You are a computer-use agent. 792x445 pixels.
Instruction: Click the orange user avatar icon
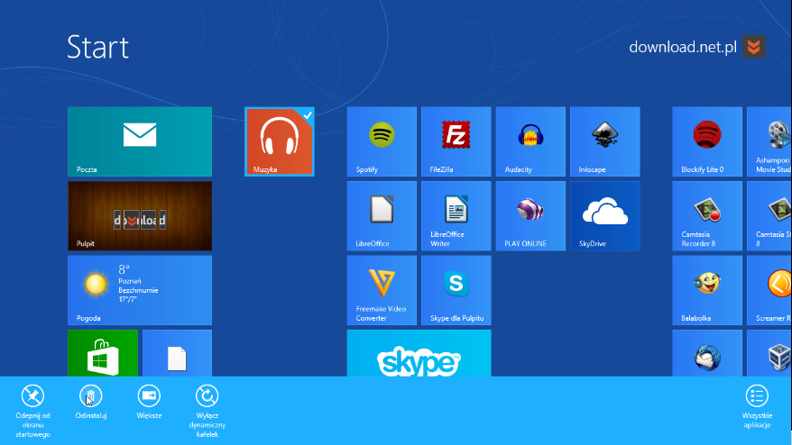coord(753,47)
